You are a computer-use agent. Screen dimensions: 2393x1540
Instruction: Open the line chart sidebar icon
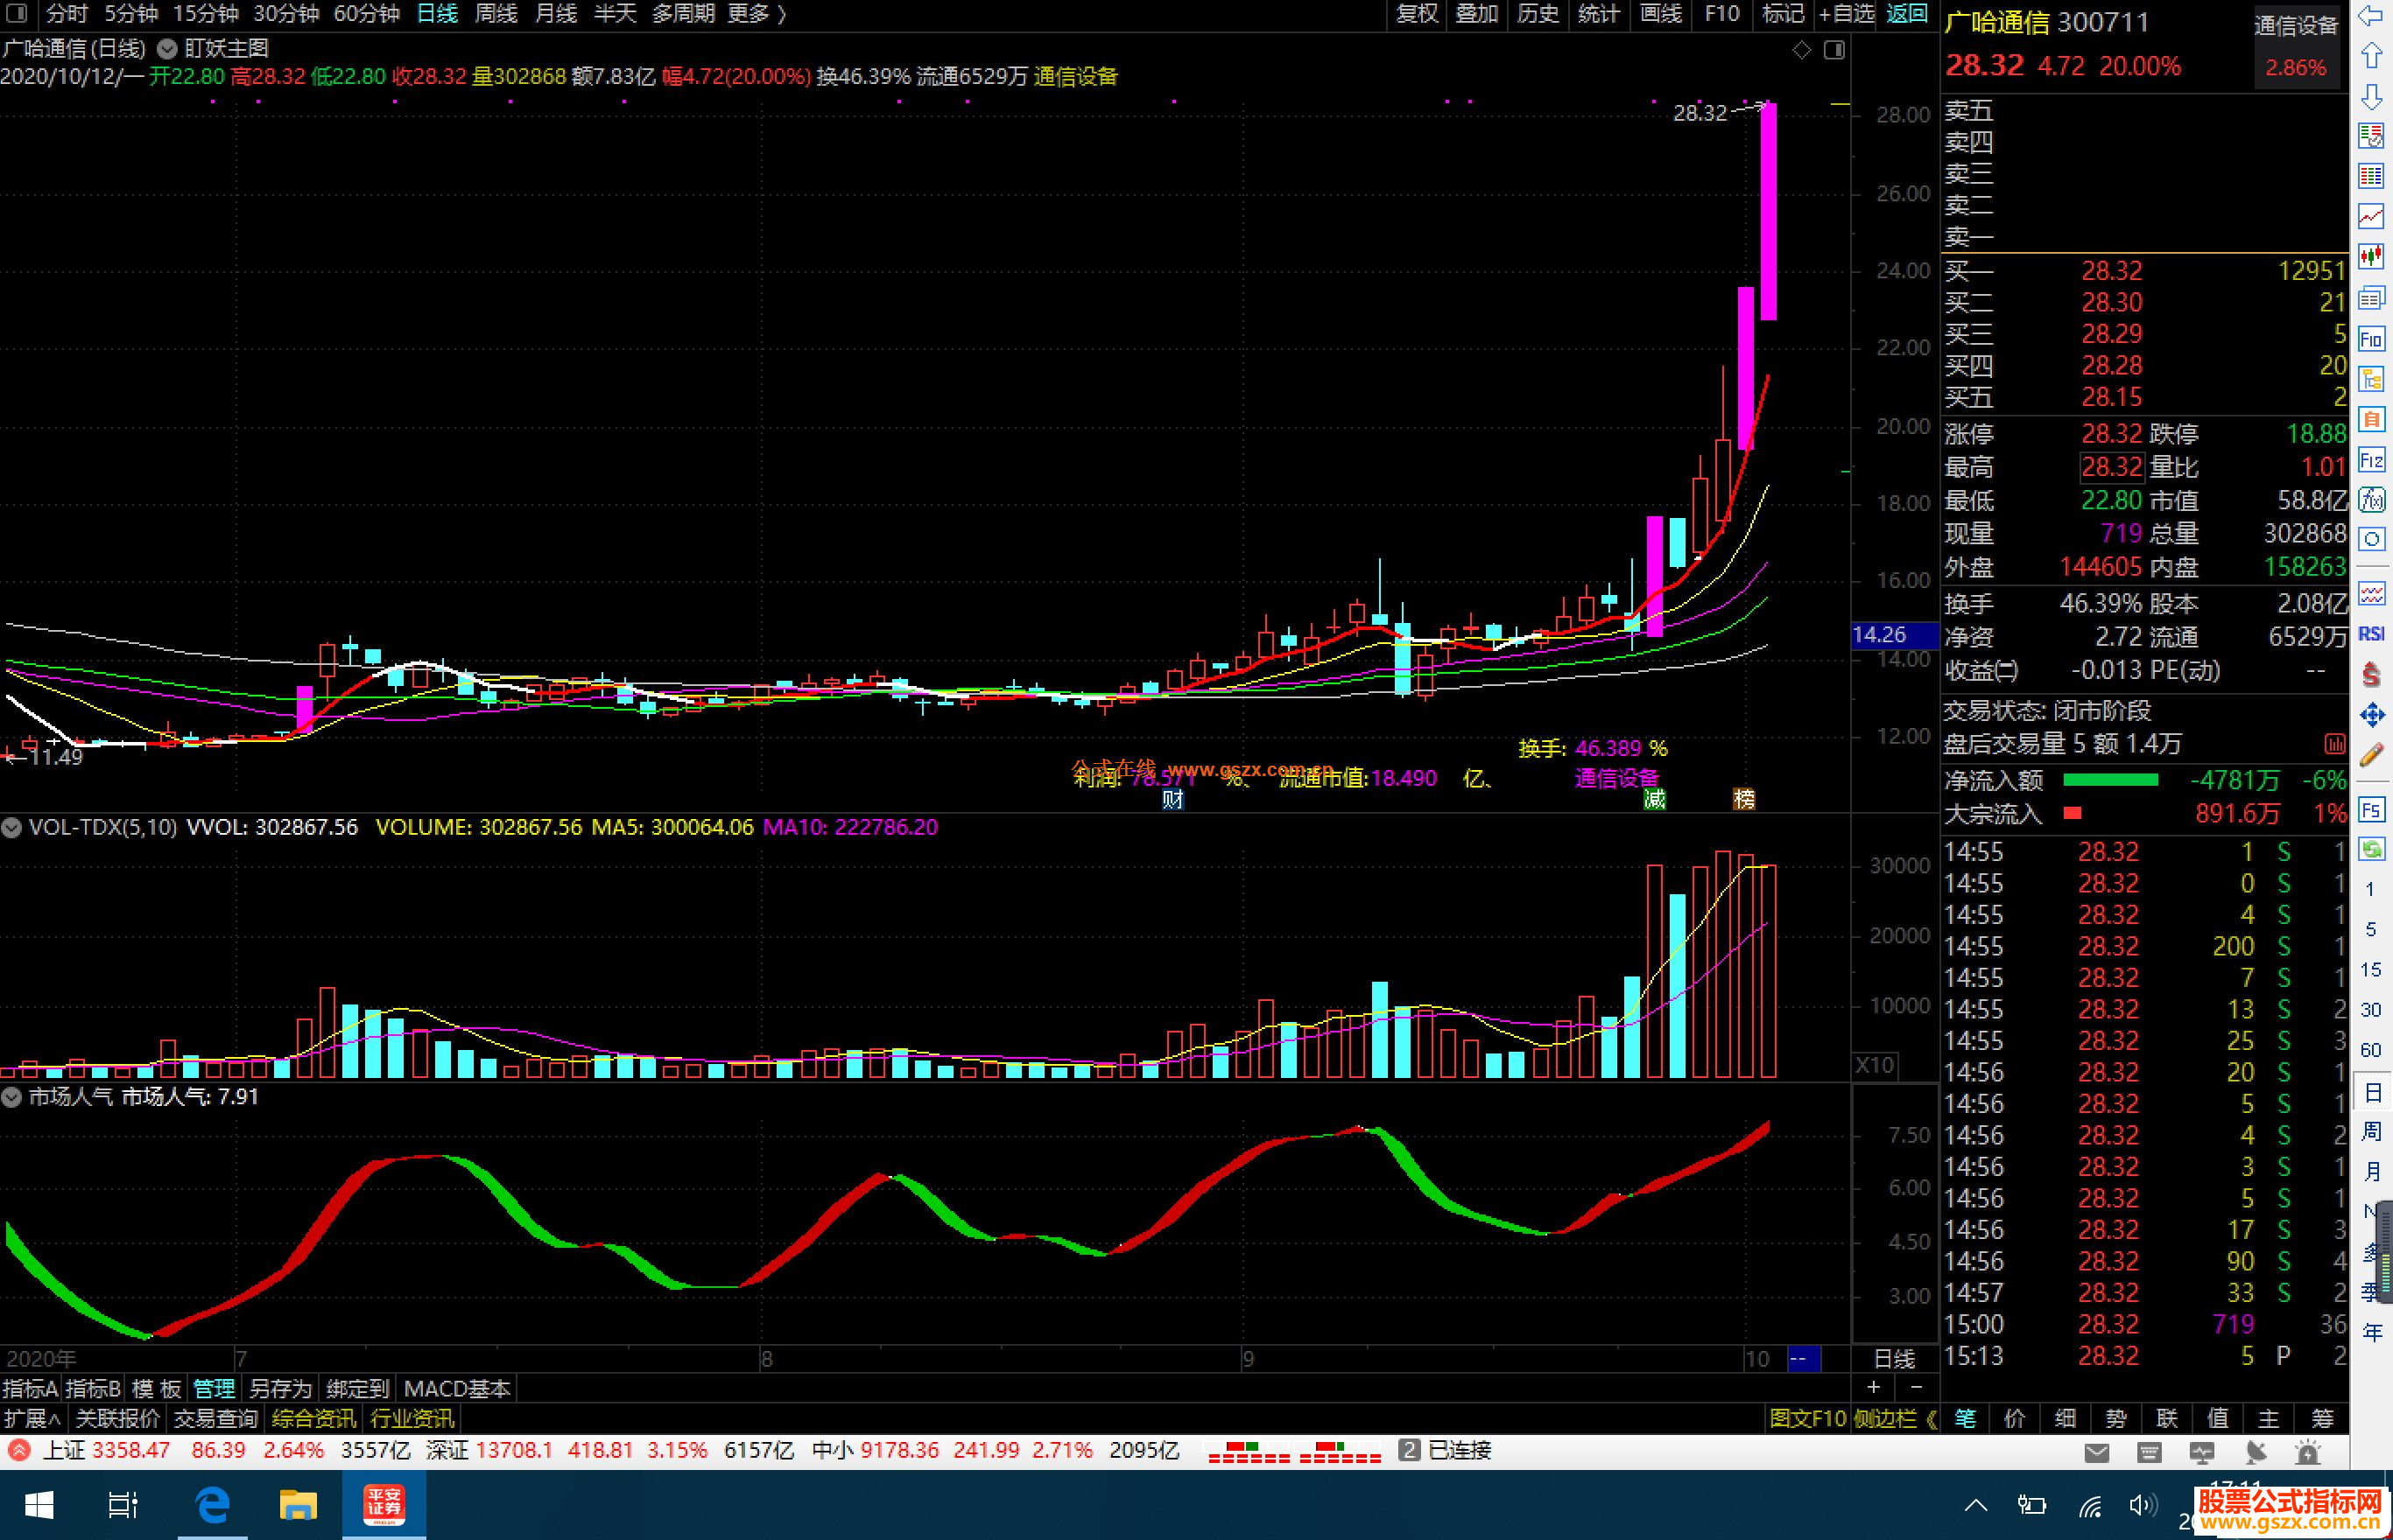coord(2371,216)
